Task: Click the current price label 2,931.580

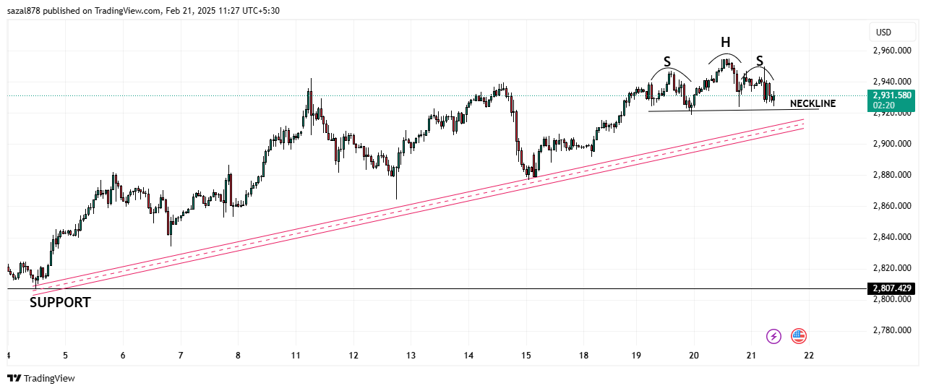Action: point(892,95)
